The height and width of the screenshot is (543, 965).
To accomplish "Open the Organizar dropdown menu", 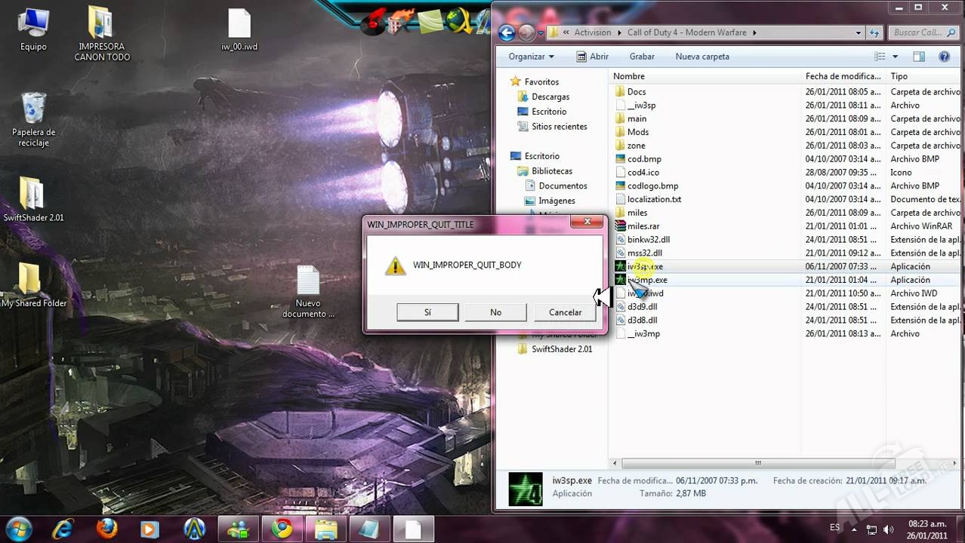I will pos(531,57).
